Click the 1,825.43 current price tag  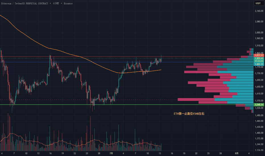[x=259, y=58]
